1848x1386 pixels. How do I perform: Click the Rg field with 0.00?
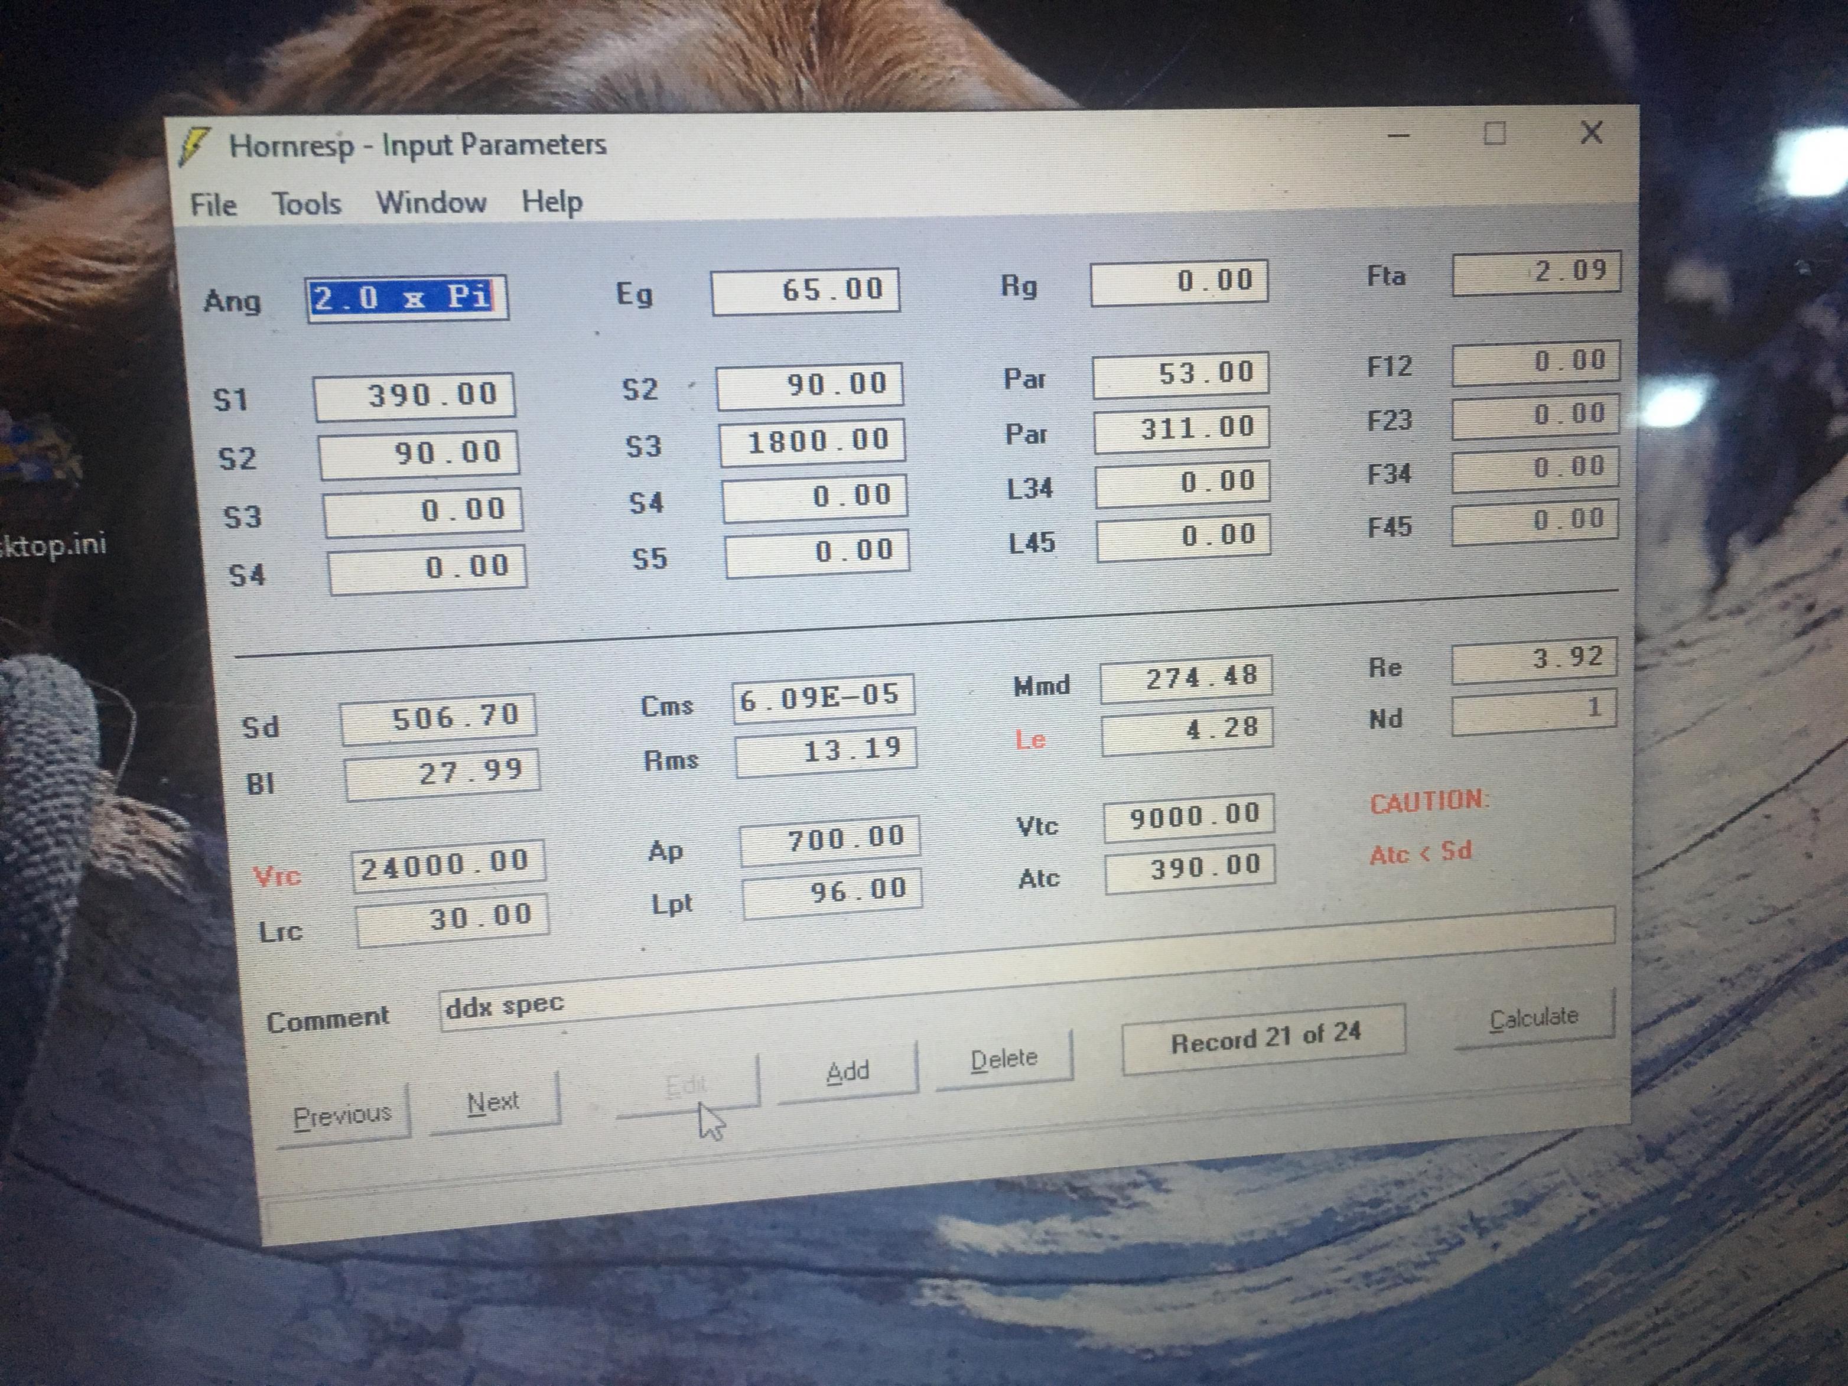tap(1179, 282)
